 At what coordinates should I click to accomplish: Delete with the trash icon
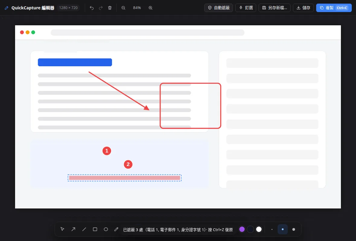pos(110,8)
